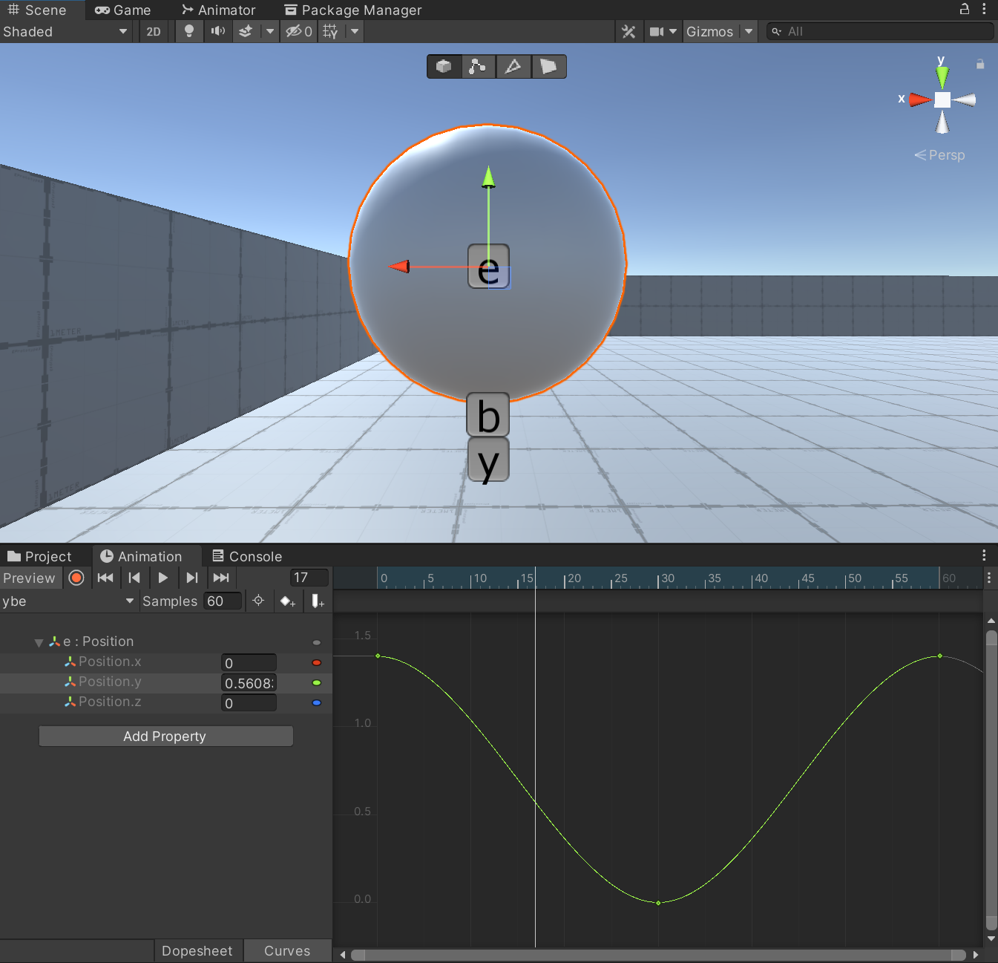Jump to the first keyframe
Screen dimensions: 998x963
point(105,578)
